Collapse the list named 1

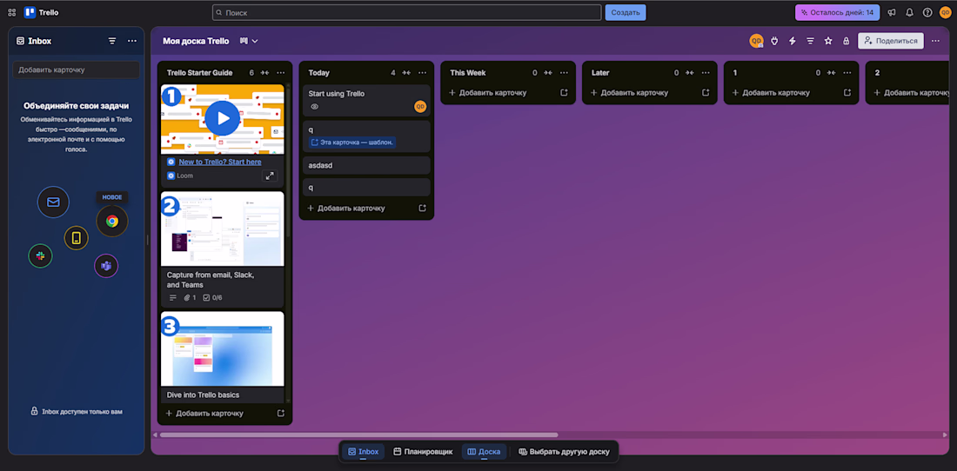(x=831, y=72)
